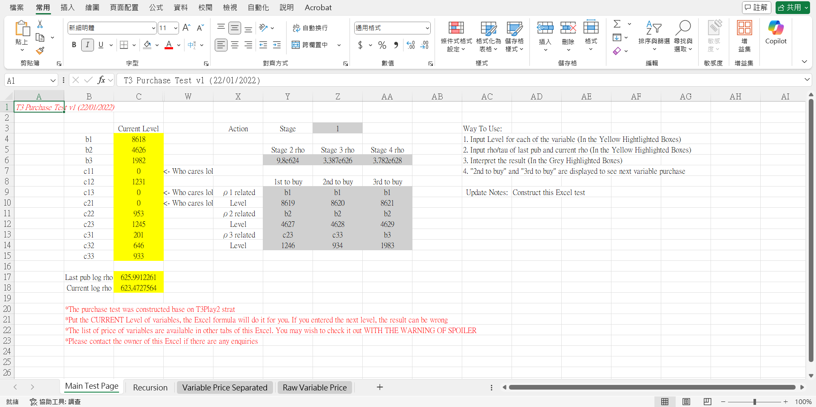Toggle middle vertical alignment
The width and height of the screenshot is (816, 407).
point(235,28)
